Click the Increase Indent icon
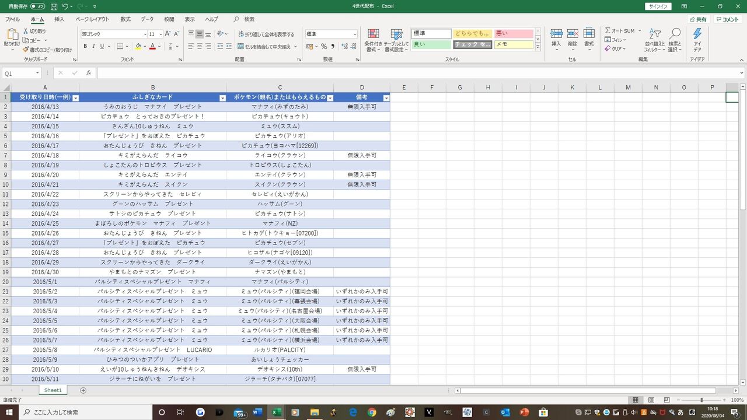The image size is (747, 420). tap(230, 47)
